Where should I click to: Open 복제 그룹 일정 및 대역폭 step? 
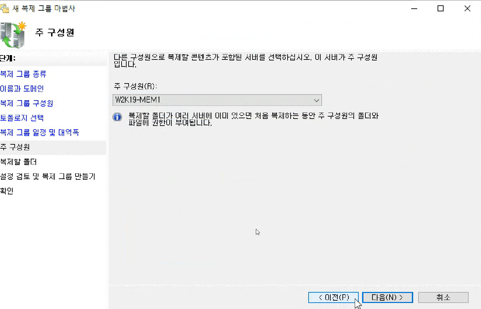point(39,133)
